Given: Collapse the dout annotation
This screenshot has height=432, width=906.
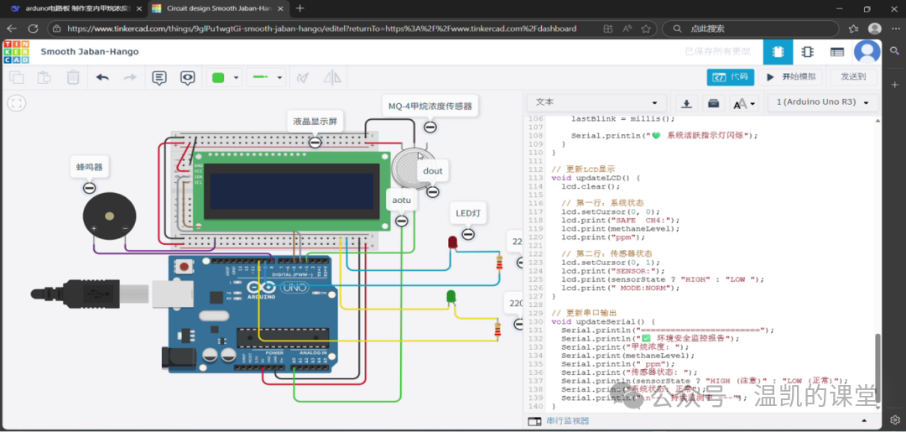Looking at the screenshot, I should [433, 192].
